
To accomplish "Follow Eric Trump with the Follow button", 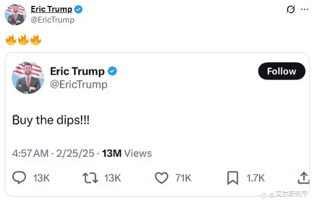I will click(282, 71).
